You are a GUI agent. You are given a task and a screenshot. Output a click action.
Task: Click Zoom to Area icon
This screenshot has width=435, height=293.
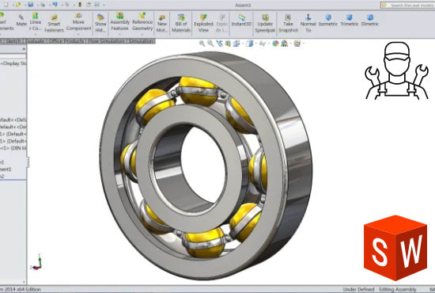(210, 44)
